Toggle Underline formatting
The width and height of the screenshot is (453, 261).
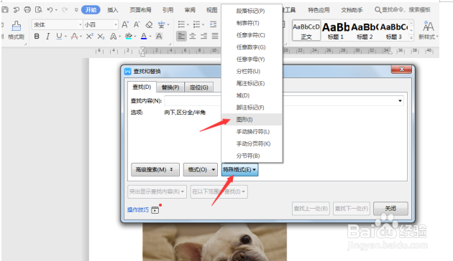pyautogui.click(x=59, y=37)
